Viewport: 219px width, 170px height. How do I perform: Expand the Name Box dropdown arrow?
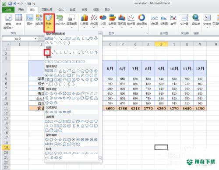coord(35,39)
